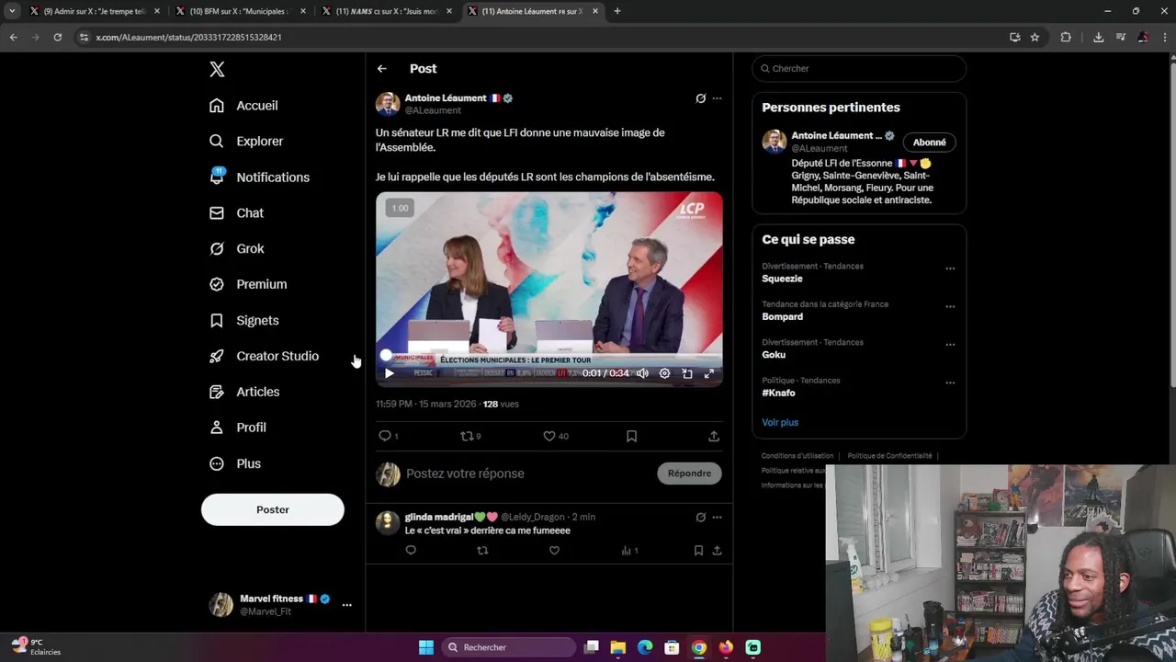This screenshot has width=1176, height=662.
Task: Open Notifications from sidebar
Action: [259, 177]
